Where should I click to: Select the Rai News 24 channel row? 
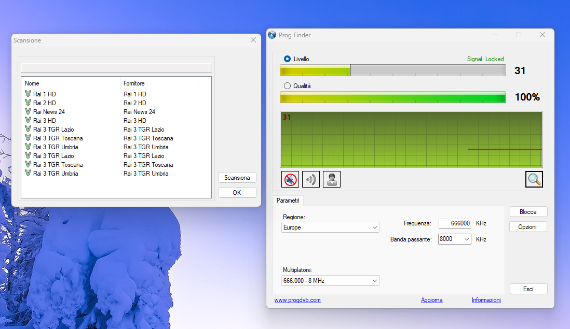pyautogui.click(x=116, y=112)
